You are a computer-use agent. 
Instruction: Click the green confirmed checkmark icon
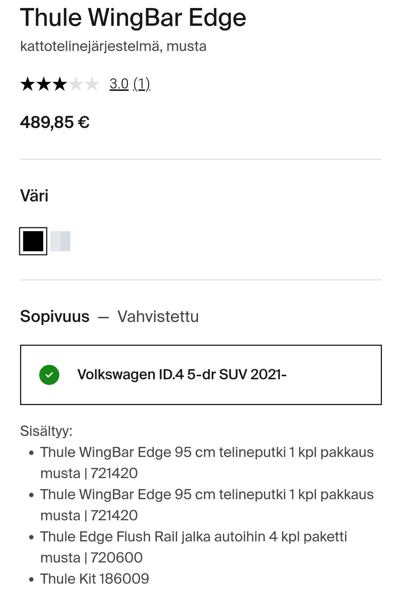[49, 375]
